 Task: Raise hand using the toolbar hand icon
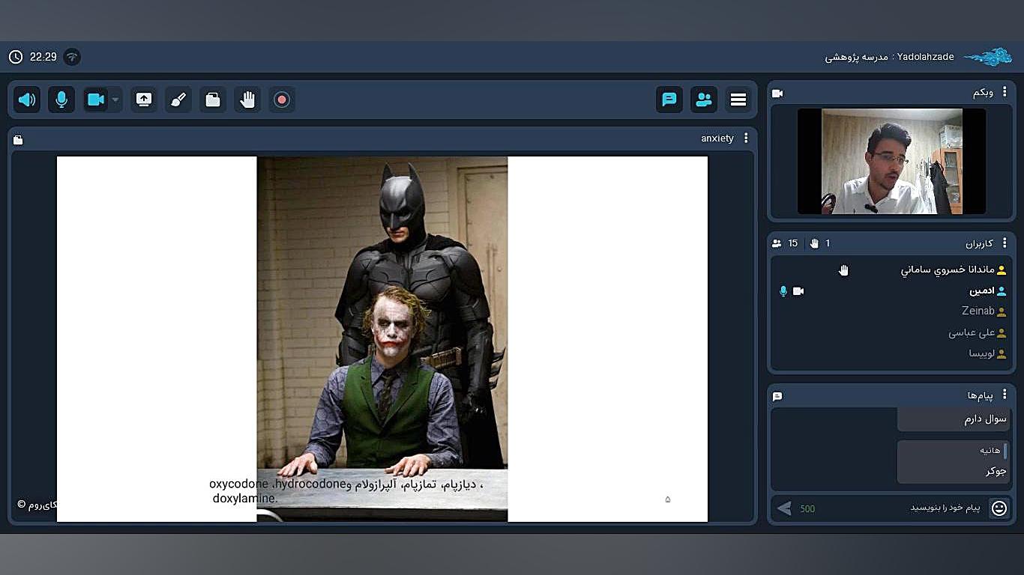247,100
